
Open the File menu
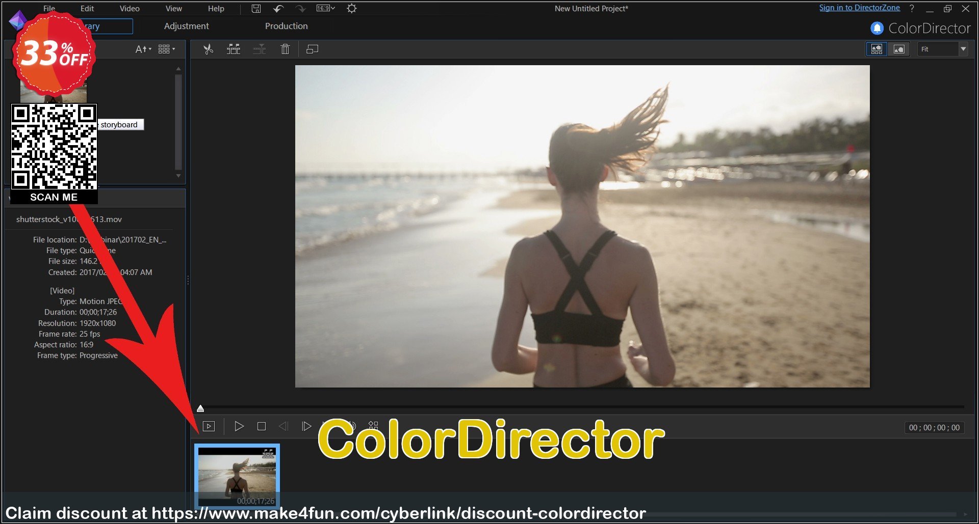(x=49, y=8)
